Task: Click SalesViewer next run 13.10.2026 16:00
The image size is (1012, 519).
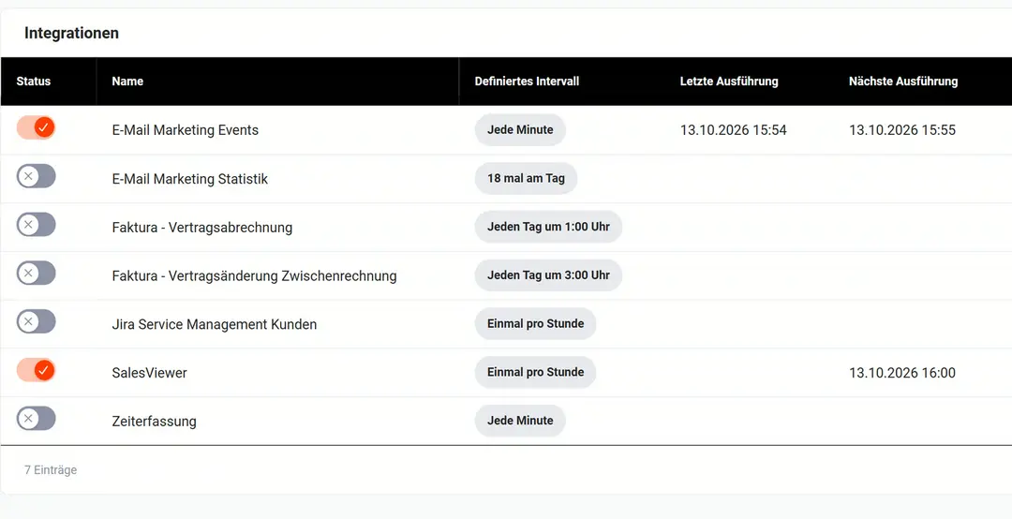Action: click(x=902, y=373)
